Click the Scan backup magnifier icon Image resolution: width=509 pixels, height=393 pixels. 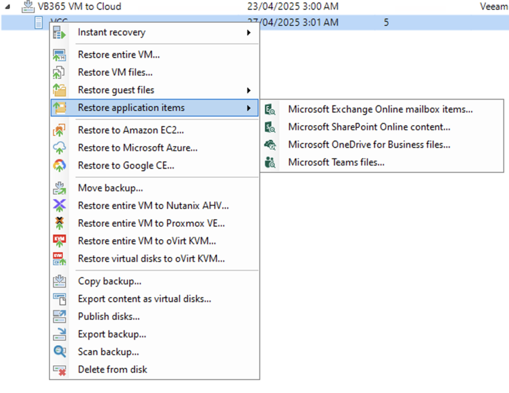click(60, 352)
